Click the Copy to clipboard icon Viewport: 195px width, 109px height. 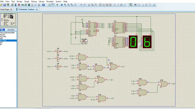coord(92,5)
